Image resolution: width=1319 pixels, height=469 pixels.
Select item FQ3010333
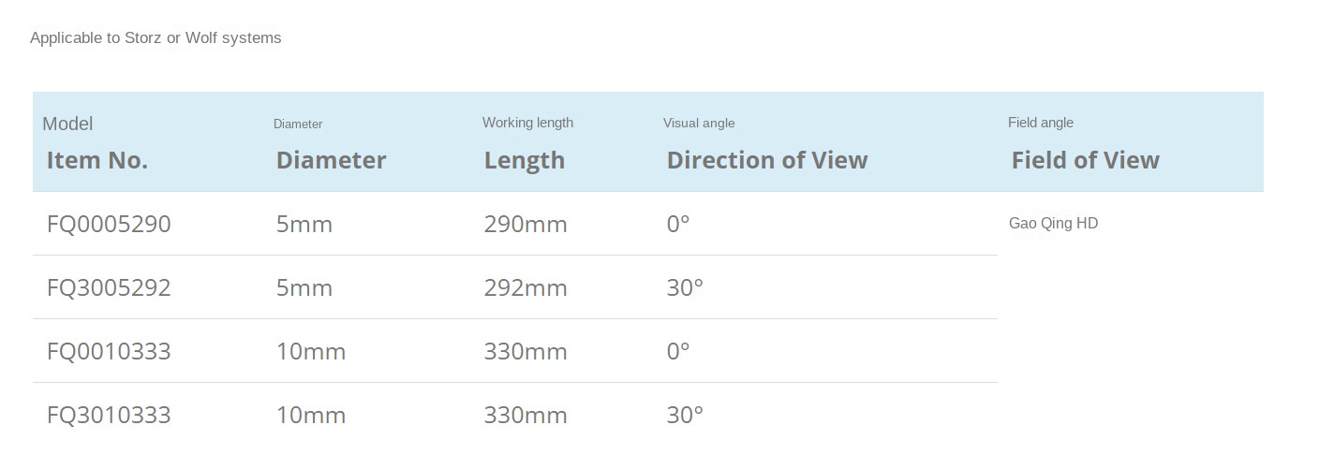(109, 415)
